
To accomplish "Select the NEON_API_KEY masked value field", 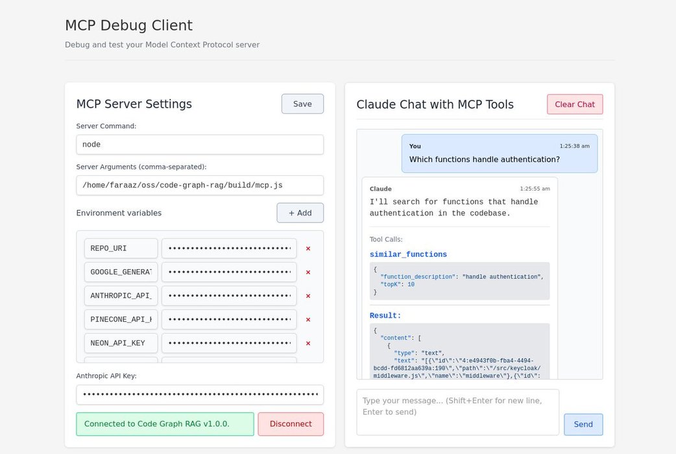I will [x=229, y=343].
